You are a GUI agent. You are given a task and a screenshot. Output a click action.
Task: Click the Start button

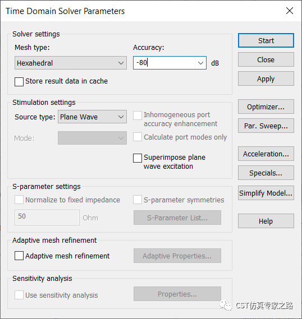[266, 40]
